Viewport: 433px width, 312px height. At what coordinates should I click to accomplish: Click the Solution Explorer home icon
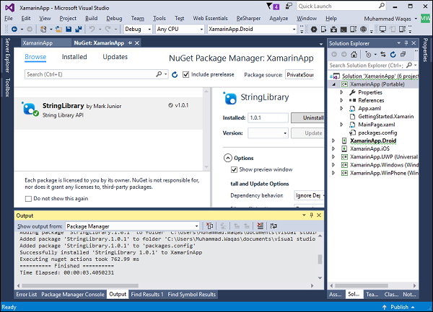353,54
